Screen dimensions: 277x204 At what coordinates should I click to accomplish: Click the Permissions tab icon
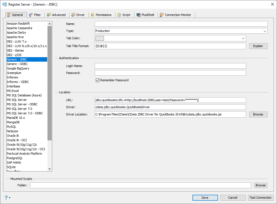pyautogui.click(x=92, y=15)
